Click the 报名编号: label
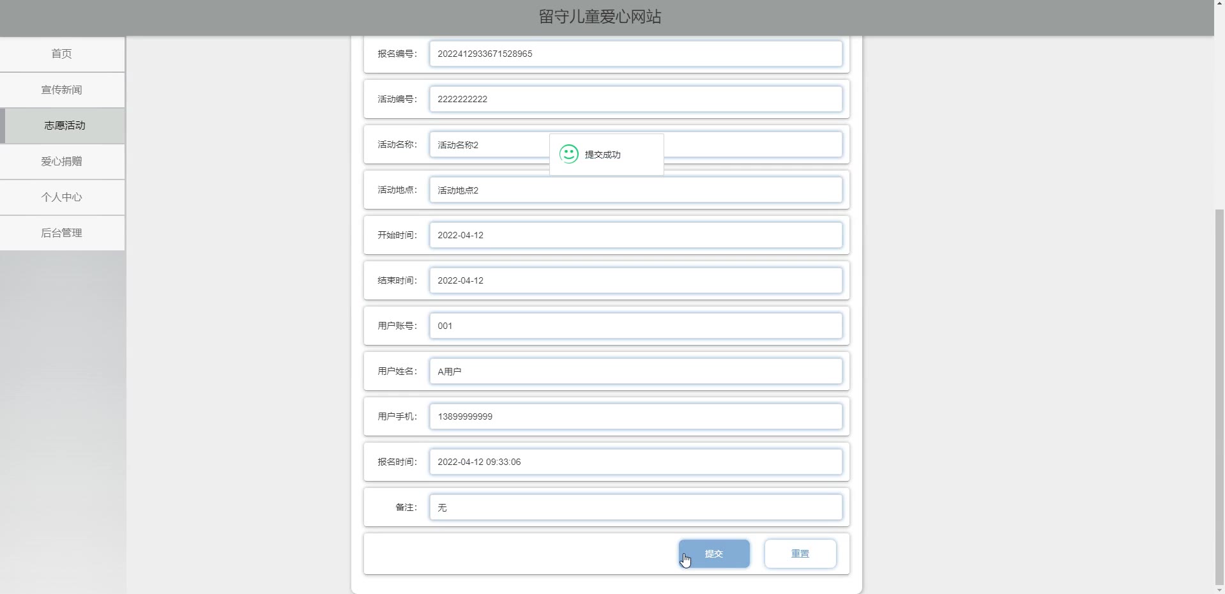 (x=397, y=54)
